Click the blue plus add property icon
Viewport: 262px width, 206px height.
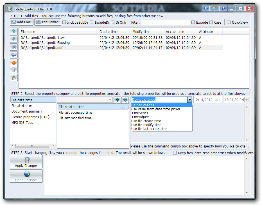[x=118, y=100]
